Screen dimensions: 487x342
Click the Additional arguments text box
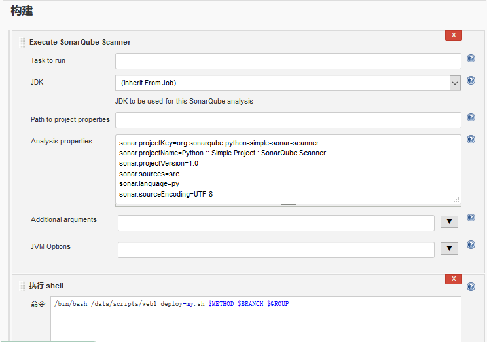point(276,223)
